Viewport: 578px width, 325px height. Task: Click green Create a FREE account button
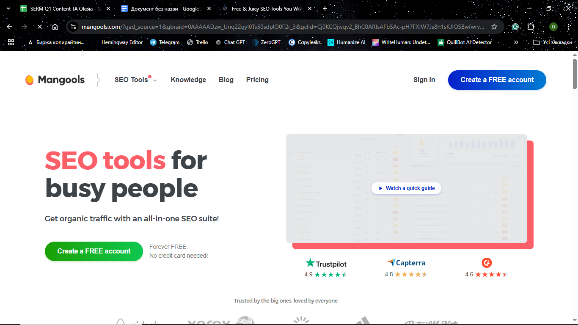(94, 251)
